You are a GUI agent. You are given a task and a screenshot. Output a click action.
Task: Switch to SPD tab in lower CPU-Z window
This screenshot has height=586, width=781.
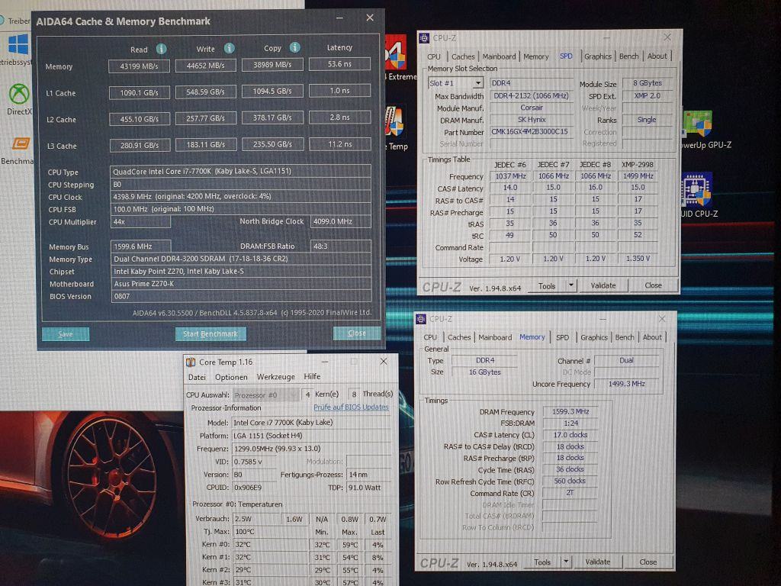562,337
